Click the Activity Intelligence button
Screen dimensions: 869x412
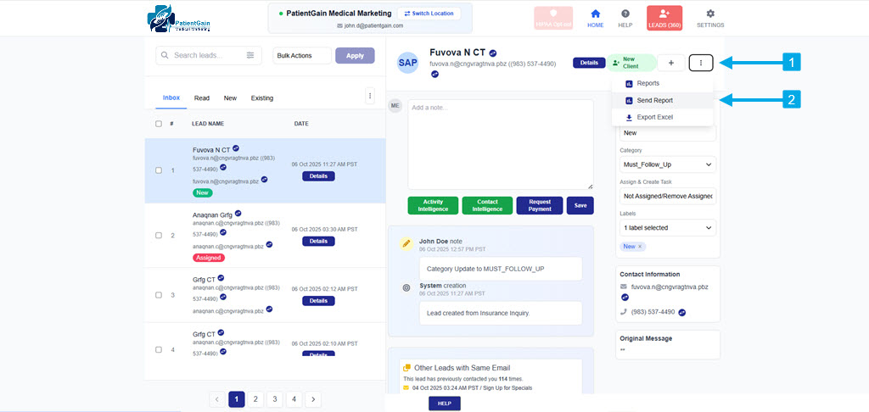433,205
